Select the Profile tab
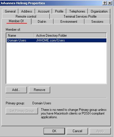This screenshot has height=137, width=114. (x=59, y=11)
